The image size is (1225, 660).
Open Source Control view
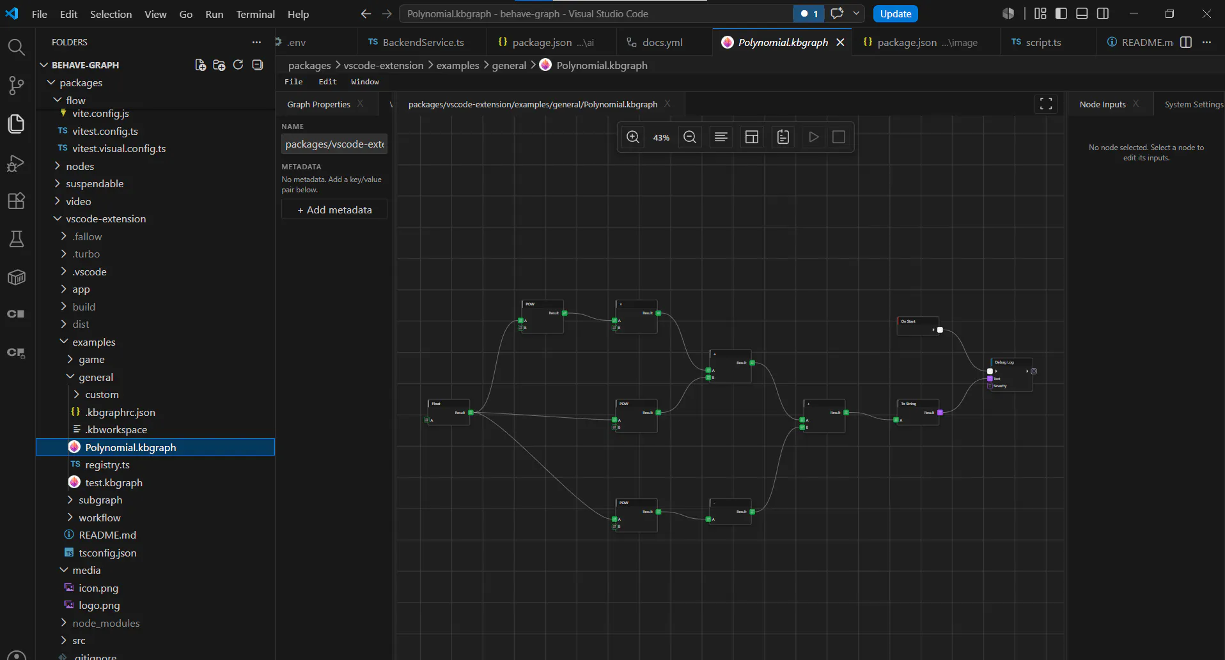(x=16, y=86)
